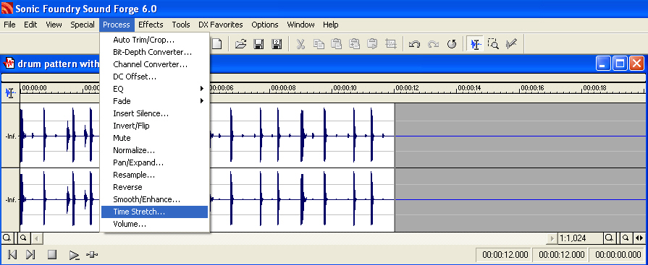Create a new file with toolbar icon

pos(217,44)
